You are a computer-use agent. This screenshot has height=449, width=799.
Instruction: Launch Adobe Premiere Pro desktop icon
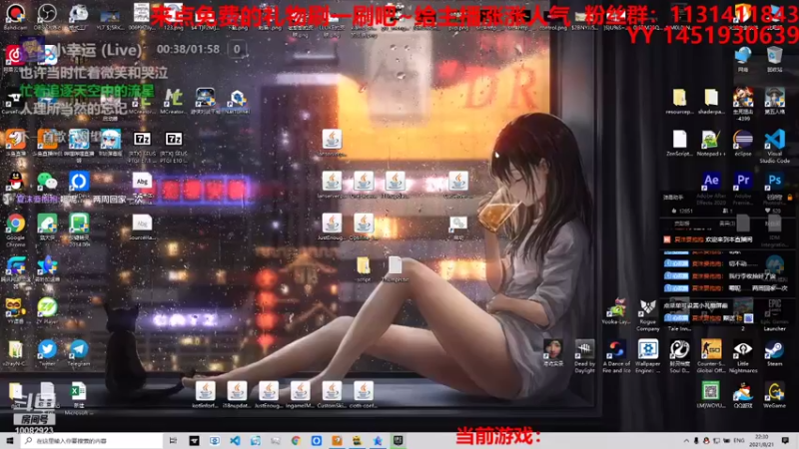(743, 188)
